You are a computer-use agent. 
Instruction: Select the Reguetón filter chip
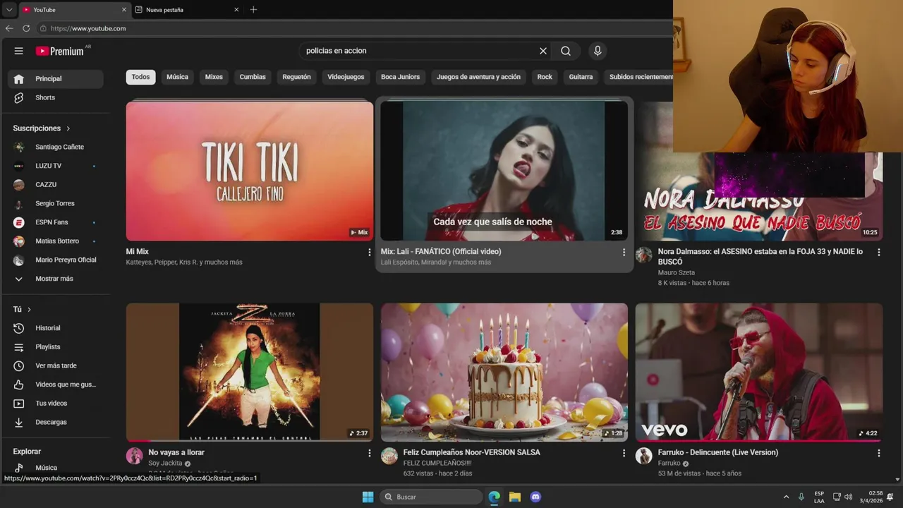pyautogui.click(x=296, y=77)
